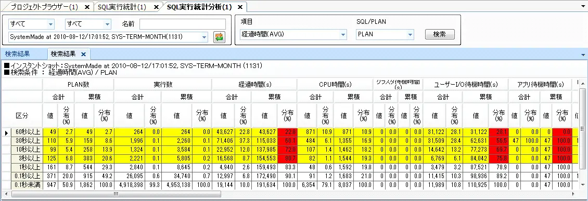This screenshot has width=588, height=201.
Task: Select the 3秒以上 row label
Action: click(x=28, y=158)
